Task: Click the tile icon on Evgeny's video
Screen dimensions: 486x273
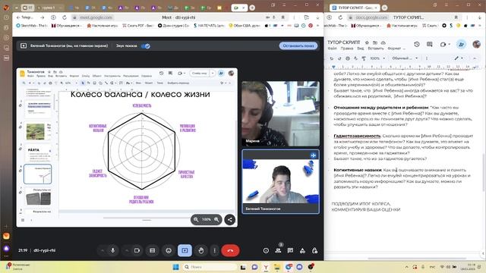Action: [314, 155]
